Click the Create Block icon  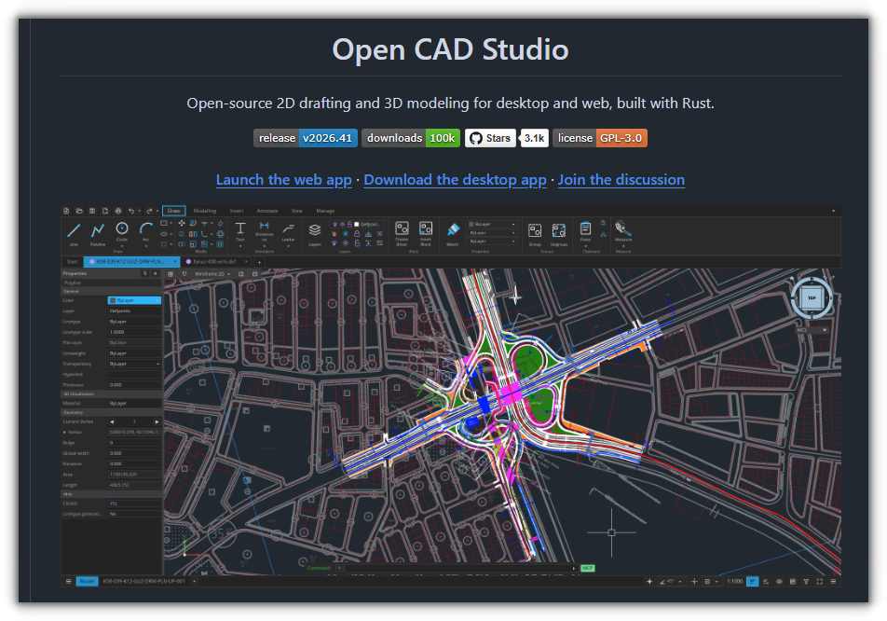coord(403,228)
